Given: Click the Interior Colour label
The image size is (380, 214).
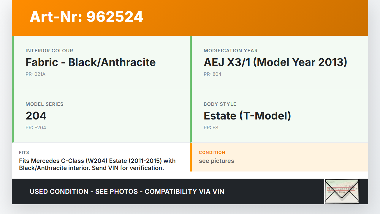Looking at the screenshot, I should 49,51.
